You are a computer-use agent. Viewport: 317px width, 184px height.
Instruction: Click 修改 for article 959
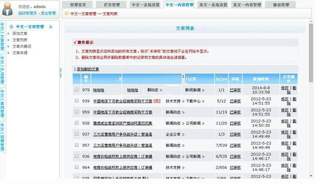tap(285, 110)
